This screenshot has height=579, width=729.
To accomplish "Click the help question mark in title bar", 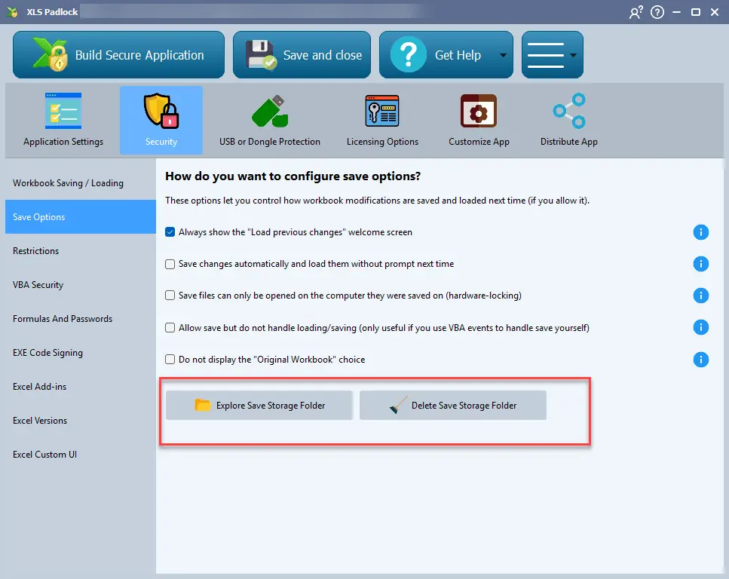I will 657,12.
